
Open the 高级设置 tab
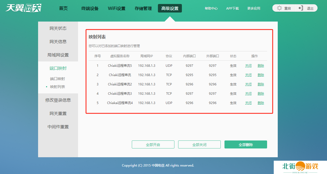coord(170,8)
